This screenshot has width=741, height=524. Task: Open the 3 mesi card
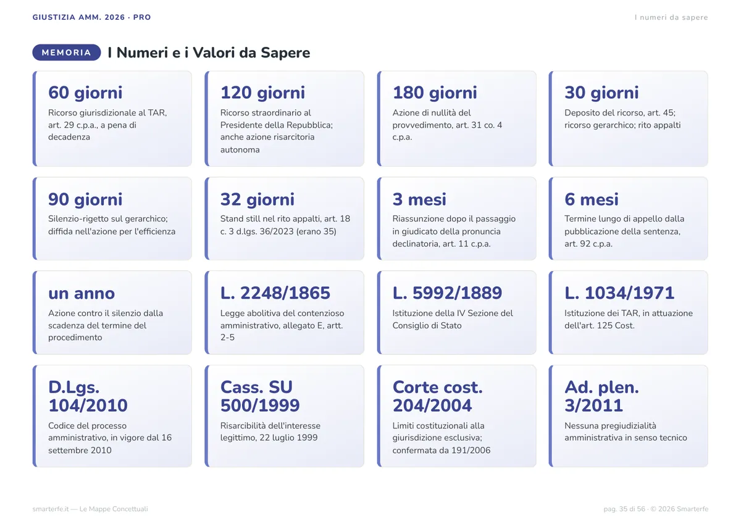coord(457,218)
